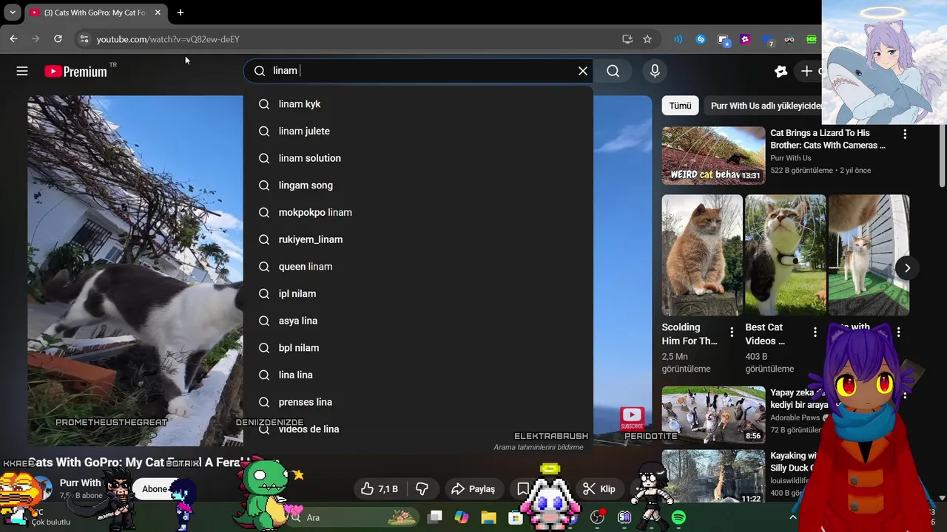Screen dimensions: 947x532
Task: Open the YouTube hamburger guide menu
Action: click(x=22, y=71)
